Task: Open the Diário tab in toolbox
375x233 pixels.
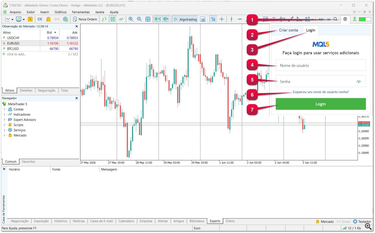Action: (x=230, y=221)
